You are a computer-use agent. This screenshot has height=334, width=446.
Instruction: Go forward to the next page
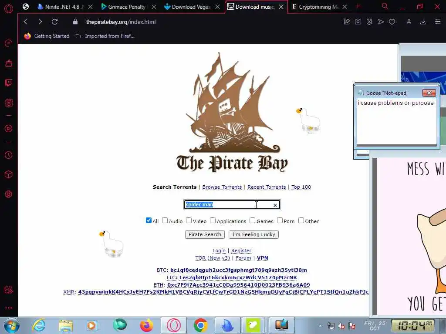tap(40, 22)
